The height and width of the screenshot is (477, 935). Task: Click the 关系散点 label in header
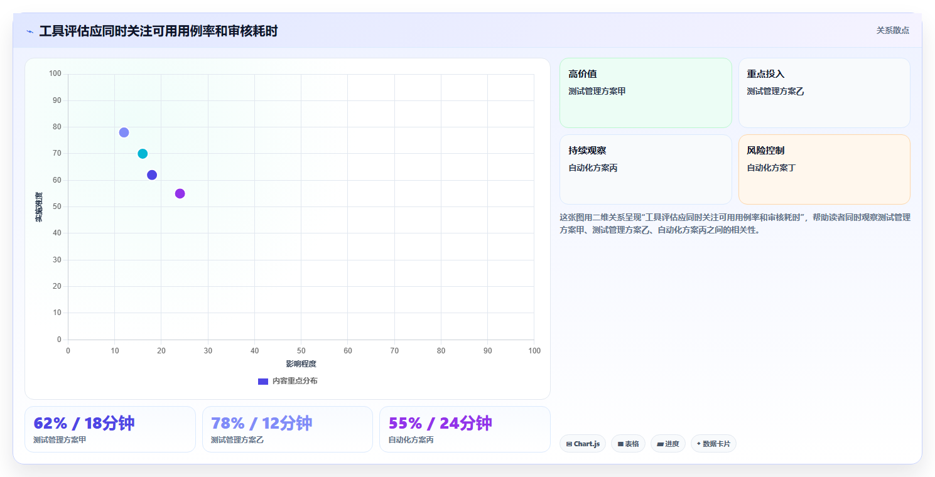click(892, 30)
